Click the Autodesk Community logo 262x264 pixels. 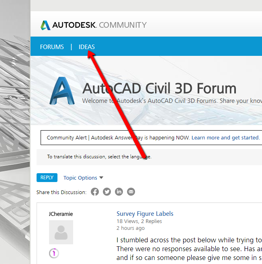[x=94, y=25]
